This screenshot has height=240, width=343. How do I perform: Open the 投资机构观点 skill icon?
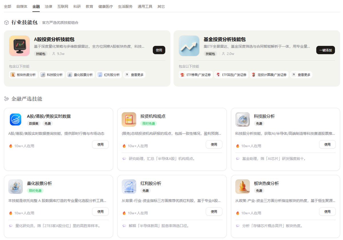click(x=129, y=119)
